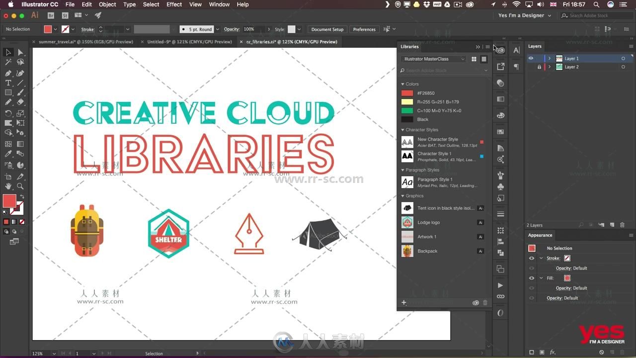The image size is (636, 358).
Task: Select the Direct Selection tool
Action: (x=20, y=52)
